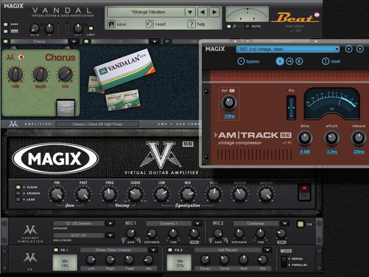Toggle cabinet simulation ON button
The width and height of the screenshot is (369, 277).
pos(300,224)
